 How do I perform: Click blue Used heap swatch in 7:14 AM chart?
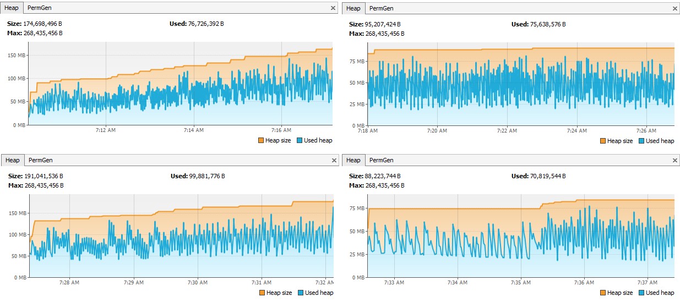[x=300, y=141]
